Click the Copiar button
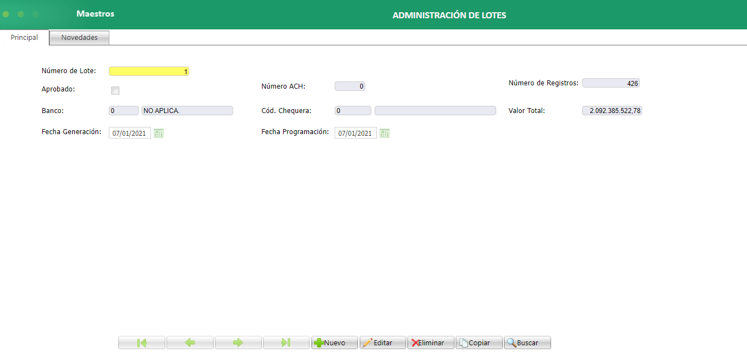Screen dimensions: 747x363 [480, 342]
